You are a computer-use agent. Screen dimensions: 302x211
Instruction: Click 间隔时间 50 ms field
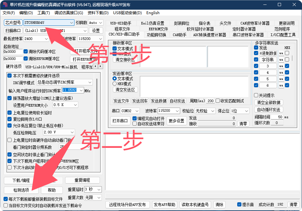tap(277, 117)
